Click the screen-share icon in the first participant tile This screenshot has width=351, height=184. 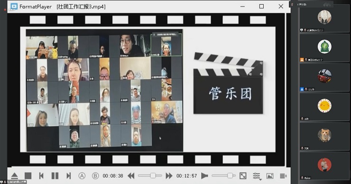tap(302, 30)
